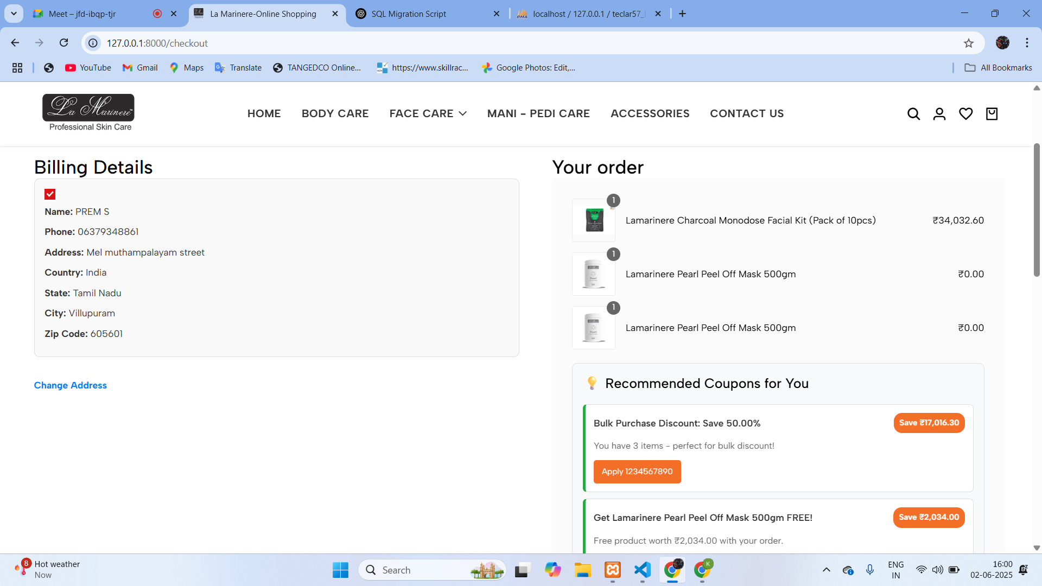Screen dimensions: 1042x586
Task: Select the Zip Code 605601 text
Action: tap(84, 334)
